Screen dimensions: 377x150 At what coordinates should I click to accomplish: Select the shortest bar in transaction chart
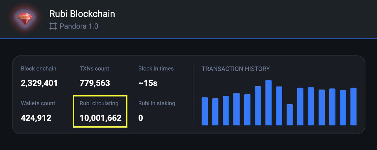290,115
